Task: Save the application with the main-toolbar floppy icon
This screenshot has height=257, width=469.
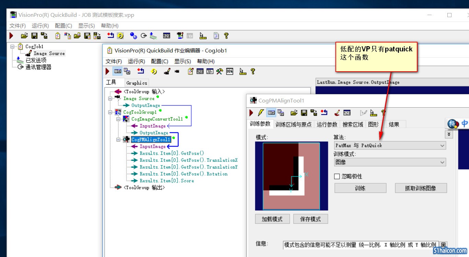Action: point(34,36)
